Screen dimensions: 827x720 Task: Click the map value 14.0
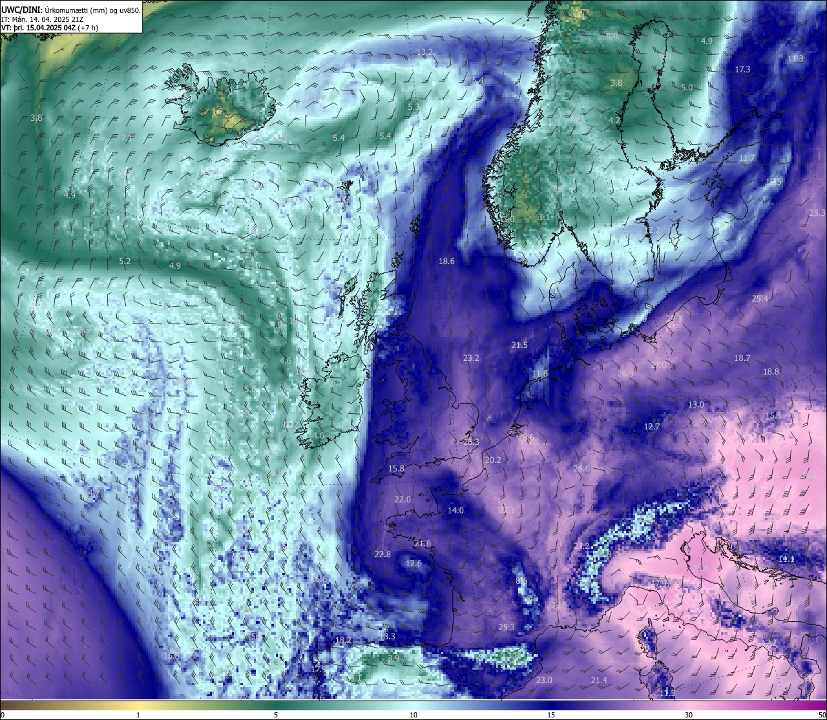coord(455,510)
